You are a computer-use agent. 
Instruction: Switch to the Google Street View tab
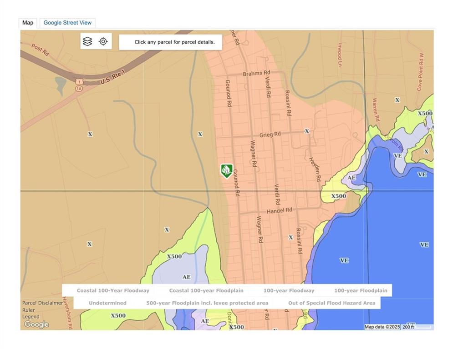tap(67, 23)
